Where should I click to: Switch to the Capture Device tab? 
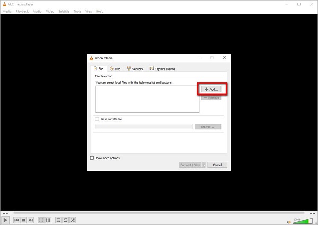coord(163,69)
